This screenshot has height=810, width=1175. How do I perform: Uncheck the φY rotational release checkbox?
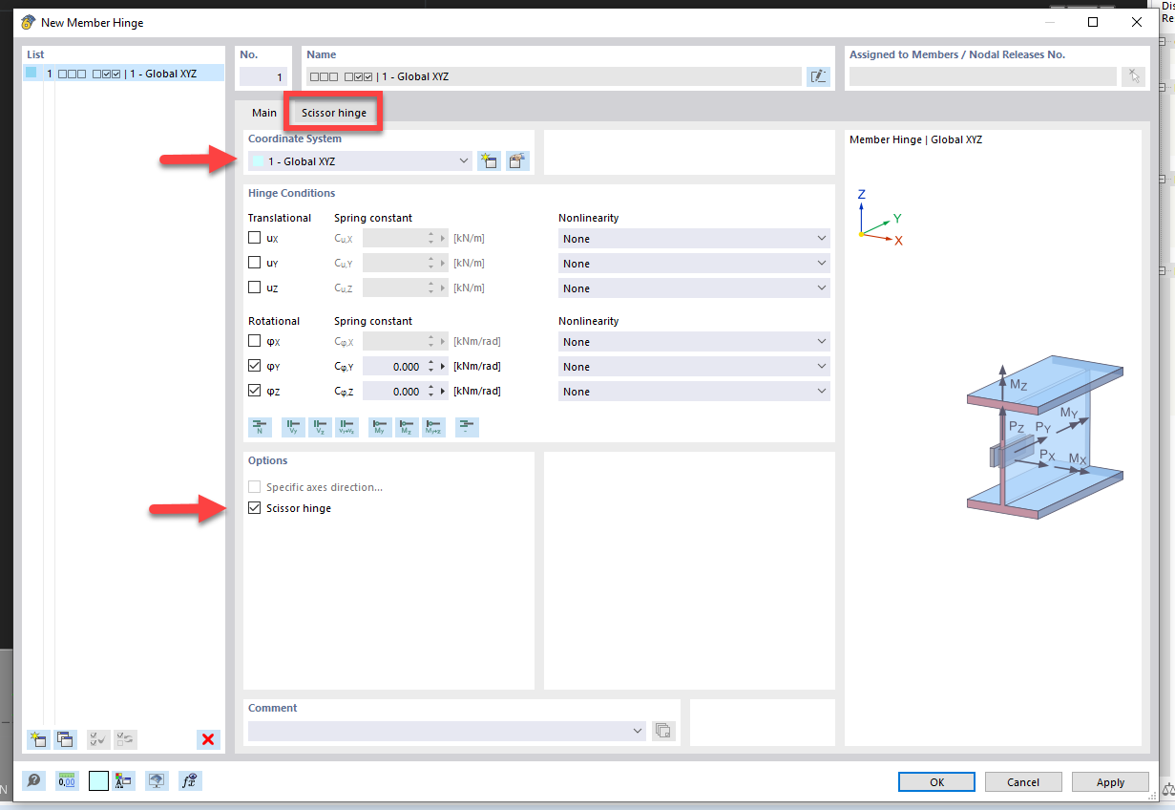254,366
